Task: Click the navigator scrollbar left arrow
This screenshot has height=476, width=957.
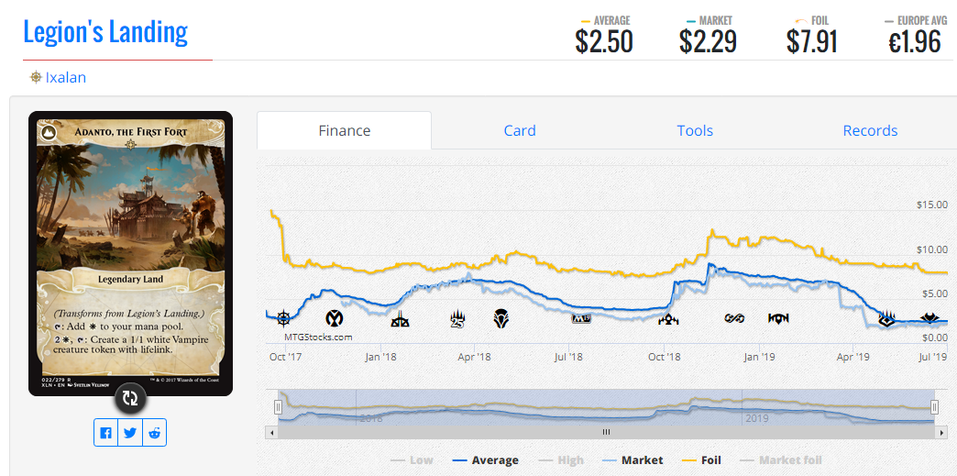Action: (270, 432)
